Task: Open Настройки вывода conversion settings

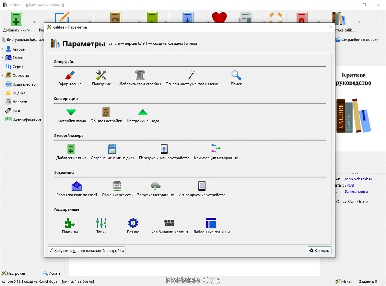Action: 143,115
